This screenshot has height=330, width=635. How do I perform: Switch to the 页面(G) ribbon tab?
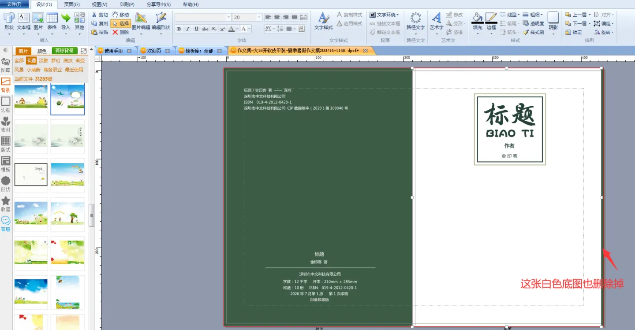[72, 4]
